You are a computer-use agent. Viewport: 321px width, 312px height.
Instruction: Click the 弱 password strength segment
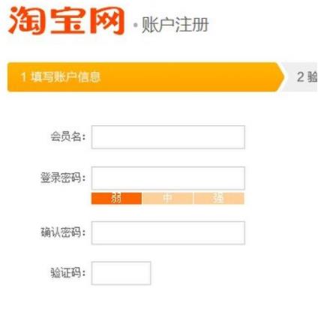[116, 198]
